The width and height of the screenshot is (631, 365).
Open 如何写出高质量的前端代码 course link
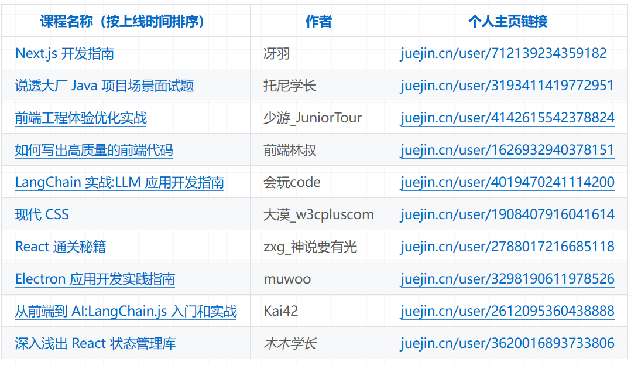click(x=94, y=150)
